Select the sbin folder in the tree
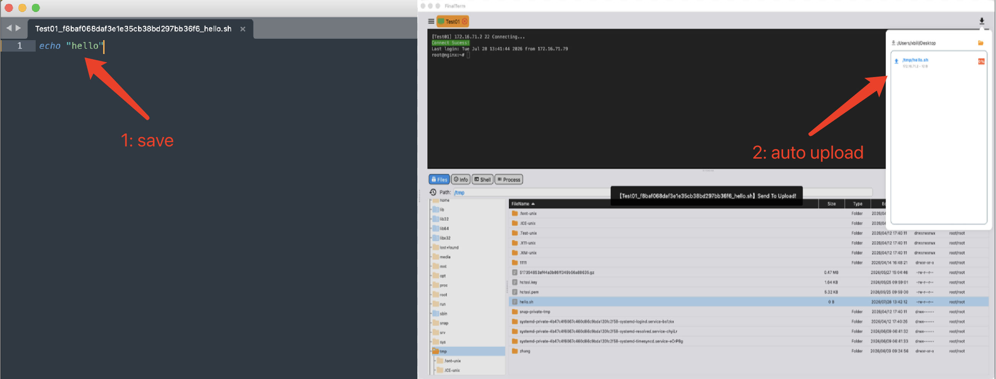This screenshot has height=379, width=996. coord(440,314)
